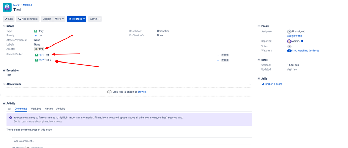Image resolution: width=348 pixels, height=148 pixels.
Task: Collapse the People section
Action: click(259, 26)
